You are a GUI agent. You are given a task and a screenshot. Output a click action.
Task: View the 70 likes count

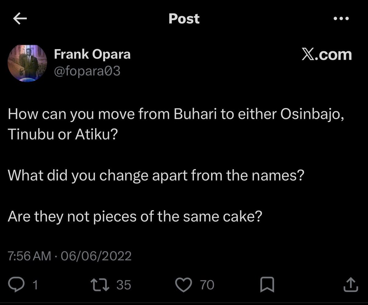(207, 285)
